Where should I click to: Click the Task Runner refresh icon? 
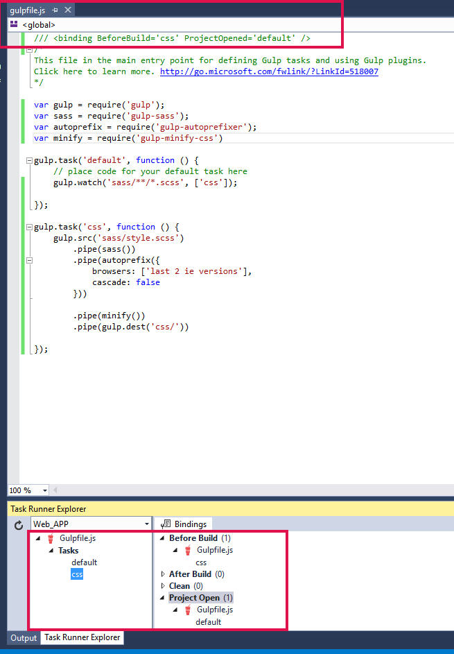19,525
